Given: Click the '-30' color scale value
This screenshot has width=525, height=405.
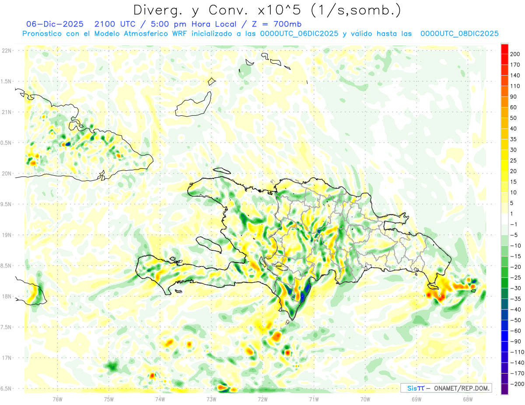Looking at the screenshot, I should 515,288.
